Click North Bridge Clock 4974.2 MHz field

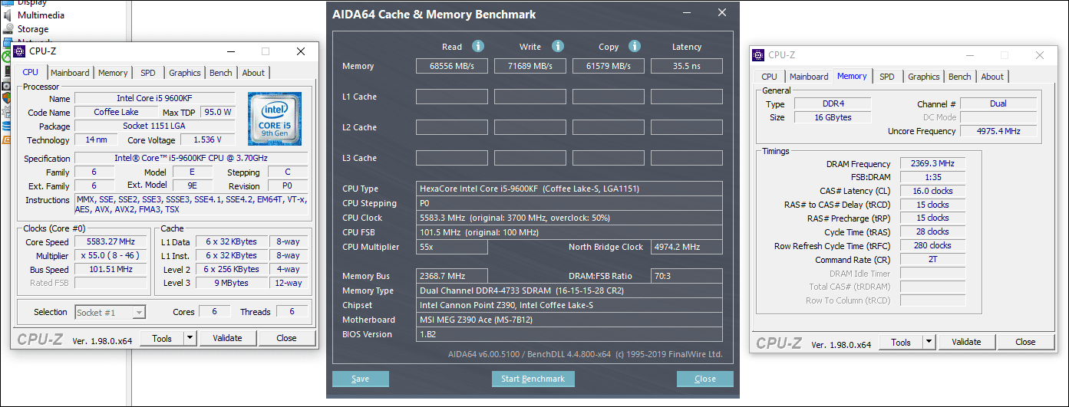[687, 247]
